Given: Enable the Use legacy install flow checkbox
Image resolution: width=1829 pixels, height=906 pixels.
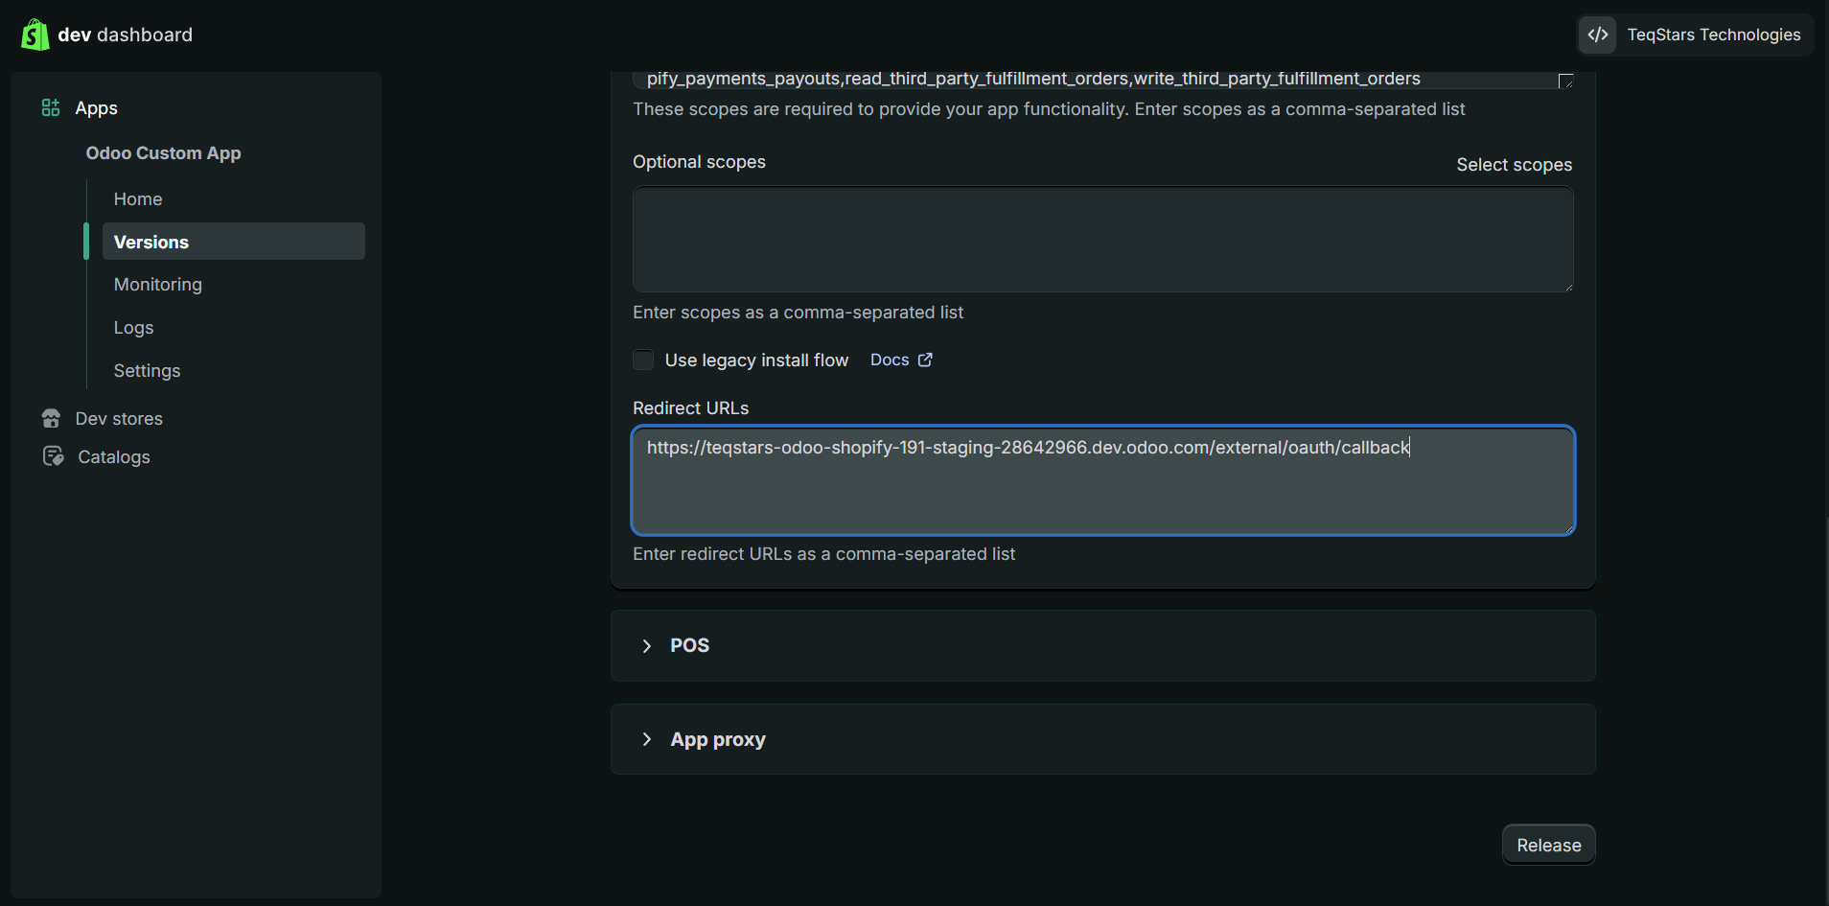Looking at the screenshot, I should coord(643,360).
